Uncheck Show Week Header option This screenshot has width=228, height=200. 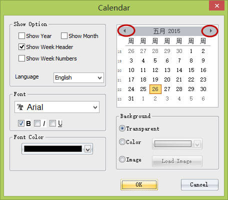click(x=21, y=47)
